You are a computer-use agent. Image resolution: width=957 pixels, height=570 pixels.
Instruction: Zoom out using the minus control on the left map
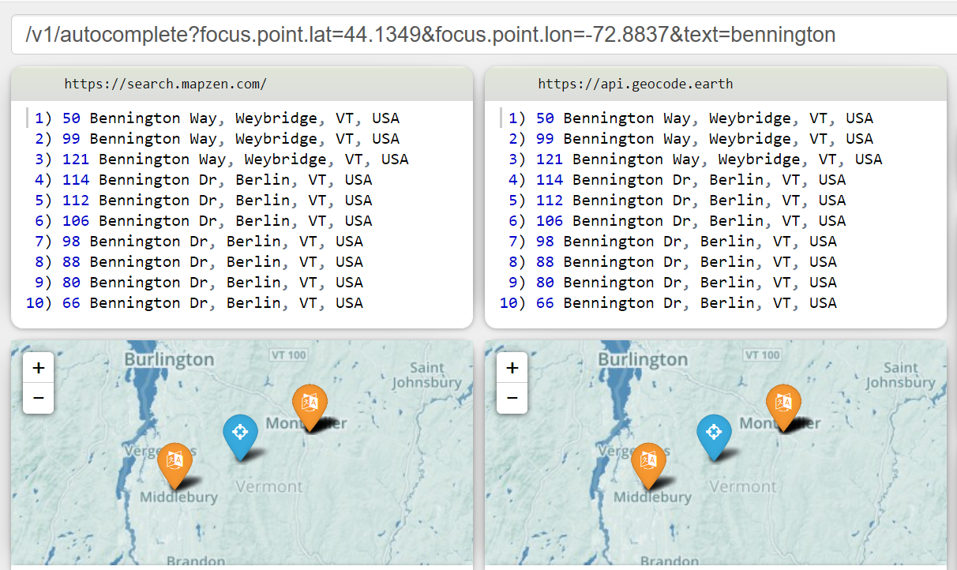pyautogui.click(x=38, y=399)
